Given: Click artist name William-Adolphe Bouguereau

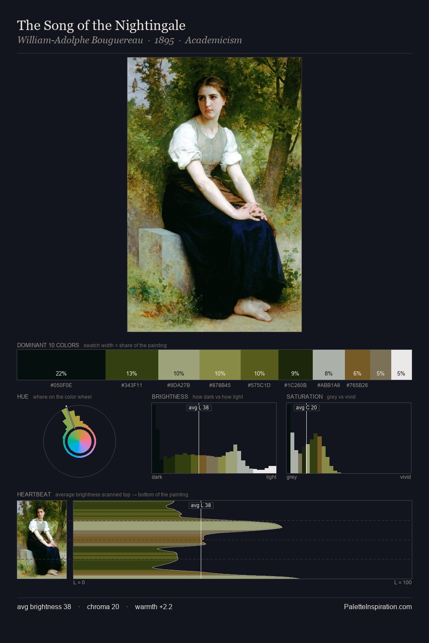Looking at the screenshot, I should (80, 40).
